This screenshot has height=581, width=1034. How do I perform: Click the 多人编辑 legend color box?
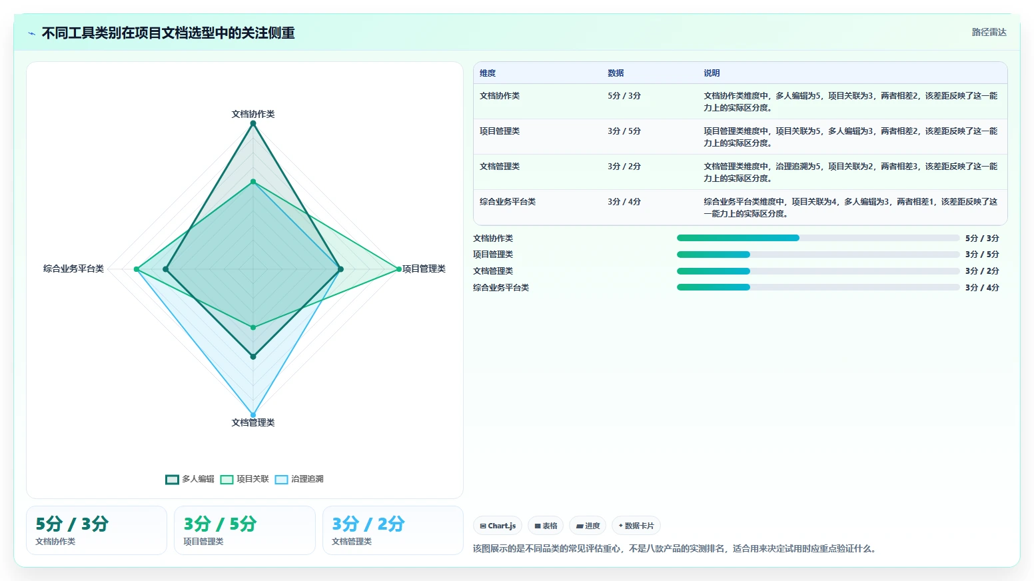pyautogui.click(x=172, y=480)
